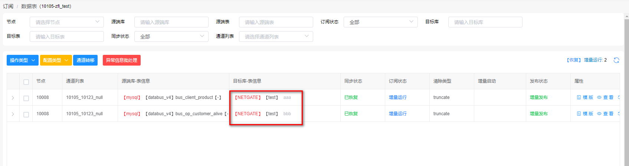Click 查看 eye icon in bus_client_product row
Screen dimensions: 629x166
click(599, 97)
